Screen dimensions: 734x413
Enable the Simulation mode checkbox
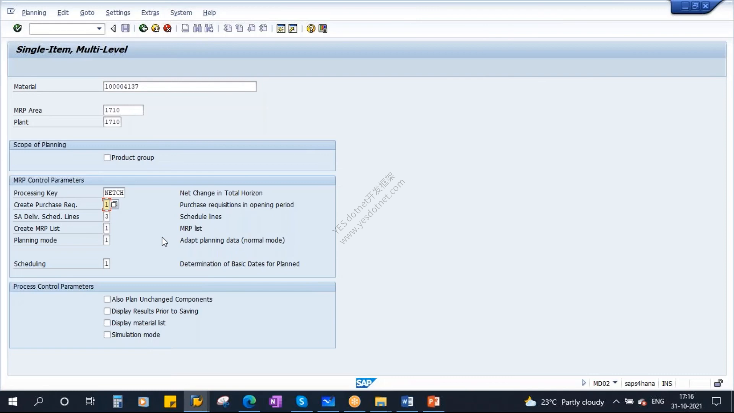[x=107, y=335]
